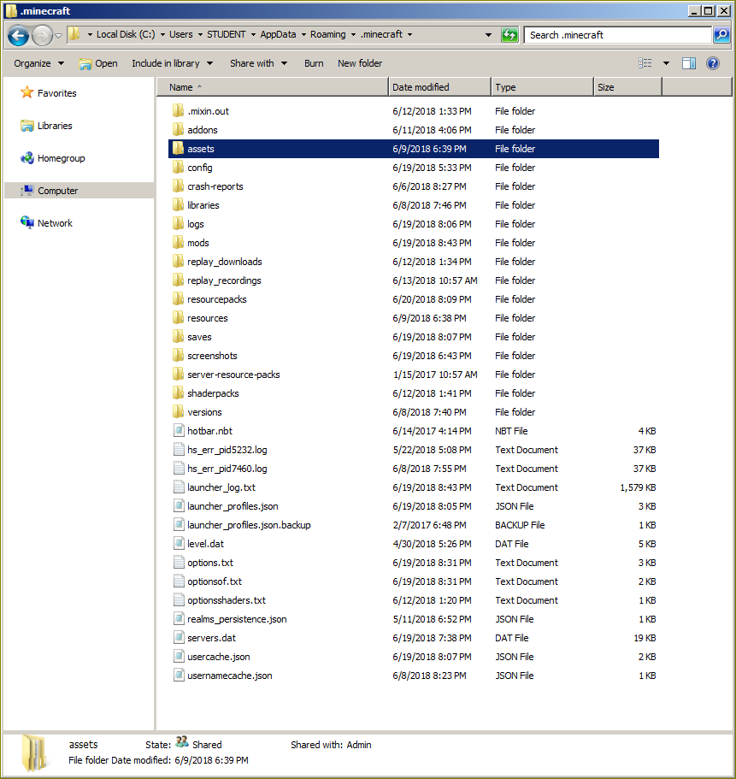Select the logs folder icon
Viewport: 736px width, 779px height.
(179, 223)
